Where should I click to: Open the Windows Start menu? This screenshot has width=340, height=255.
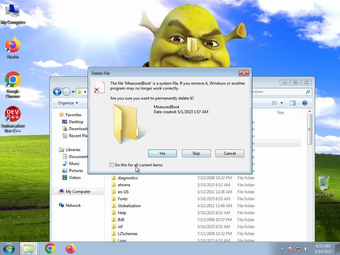pyautogui.click(x=9, y=248)
